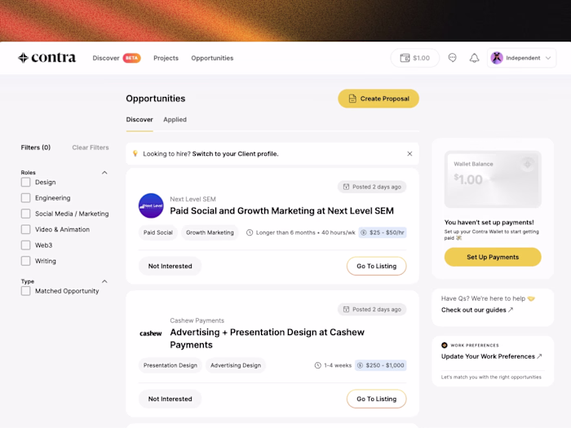571x428 pixels.
Task: Click the Growth Marketing tag
Action: pyautogui.click(x=210, y=232)
